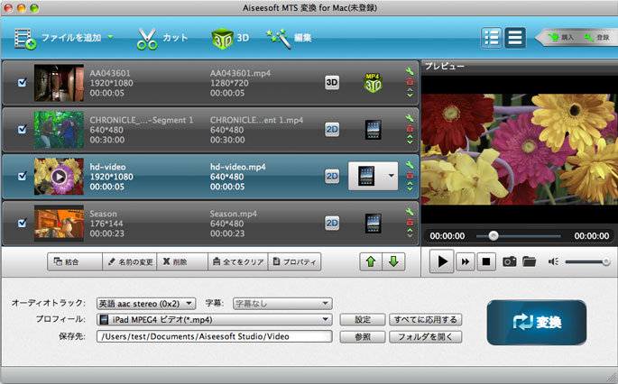The image size is (618, 384).
Task: Open the profile dropdown showing iPad MPEG4
Action: [x=213, y=319]
